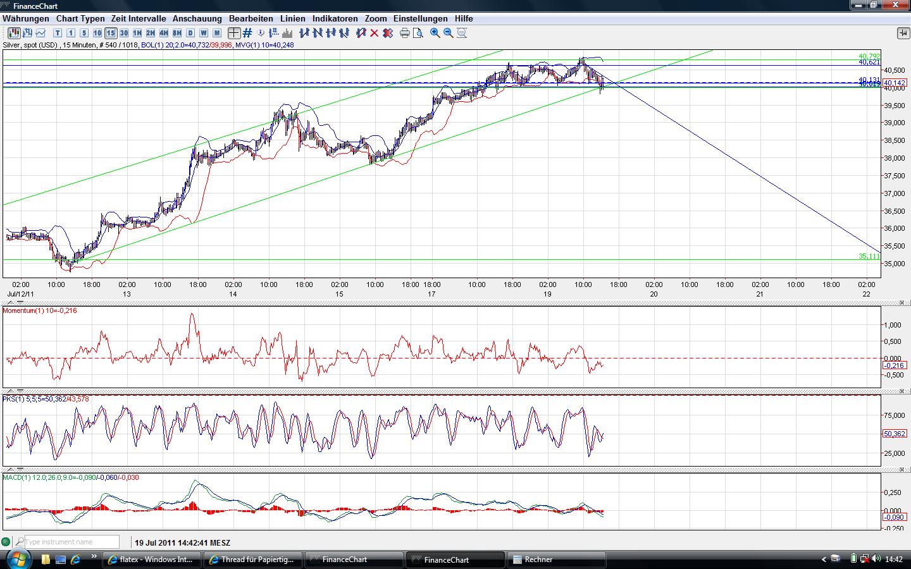Click the Type instrument name search field
Viewport: 911px width, 569px height.
point(71,542)
